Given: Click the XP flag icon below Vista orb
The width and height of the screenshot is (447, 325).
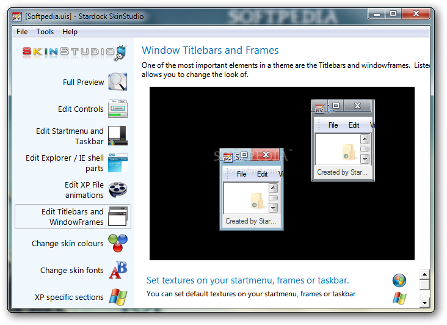Looking at the screenshot, I should tap(399, 298).
